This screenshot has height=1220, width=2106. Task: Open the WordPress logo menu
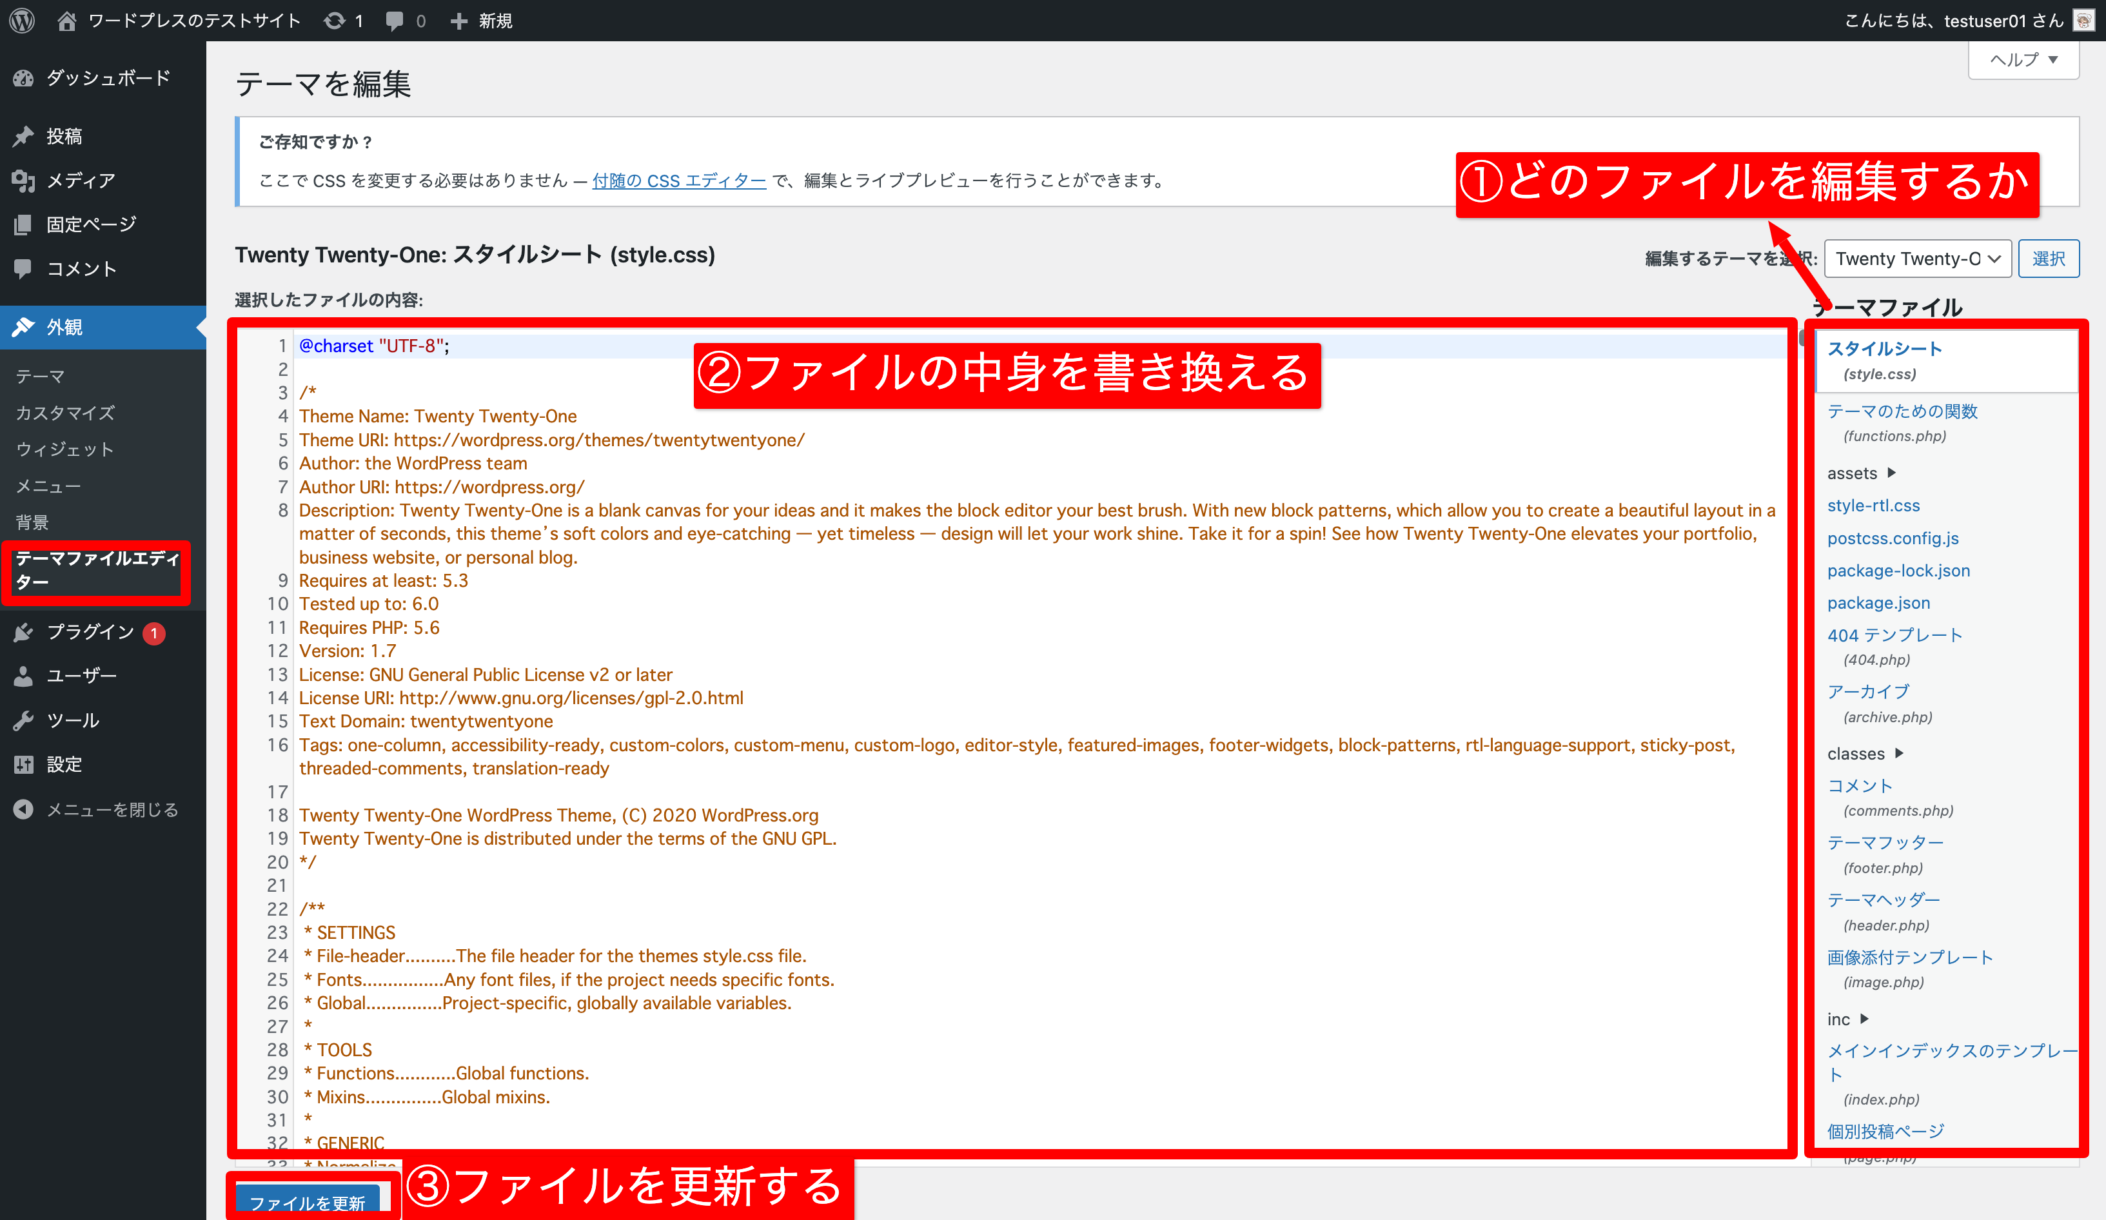click(23, 20)
